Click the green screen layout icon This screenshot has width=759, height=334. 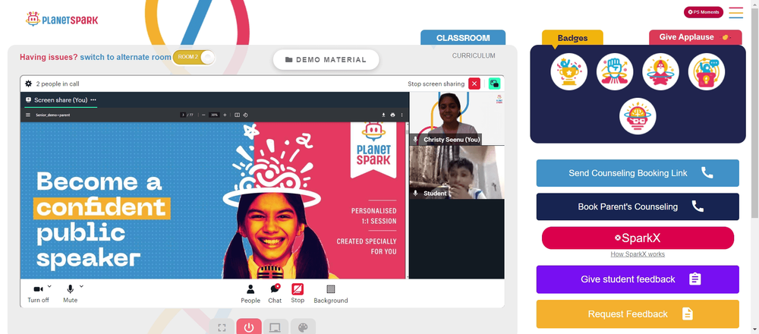494,83
